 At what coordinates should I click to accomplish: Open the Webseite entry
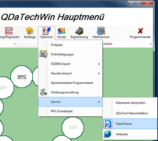click(x=130, y=134)
